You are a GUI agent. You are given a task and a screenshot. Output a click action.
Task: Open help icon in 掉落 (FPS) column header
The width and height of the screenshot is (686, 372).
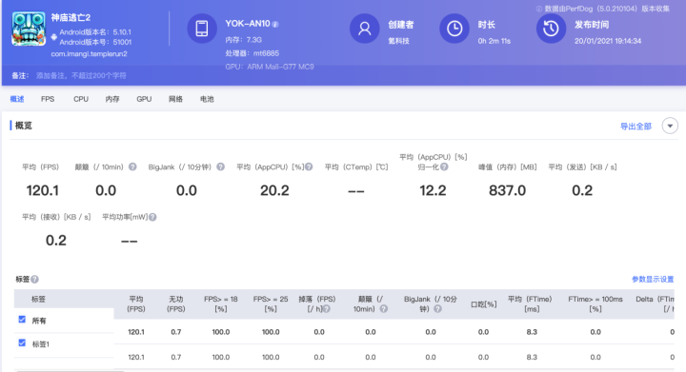point(327,308)
